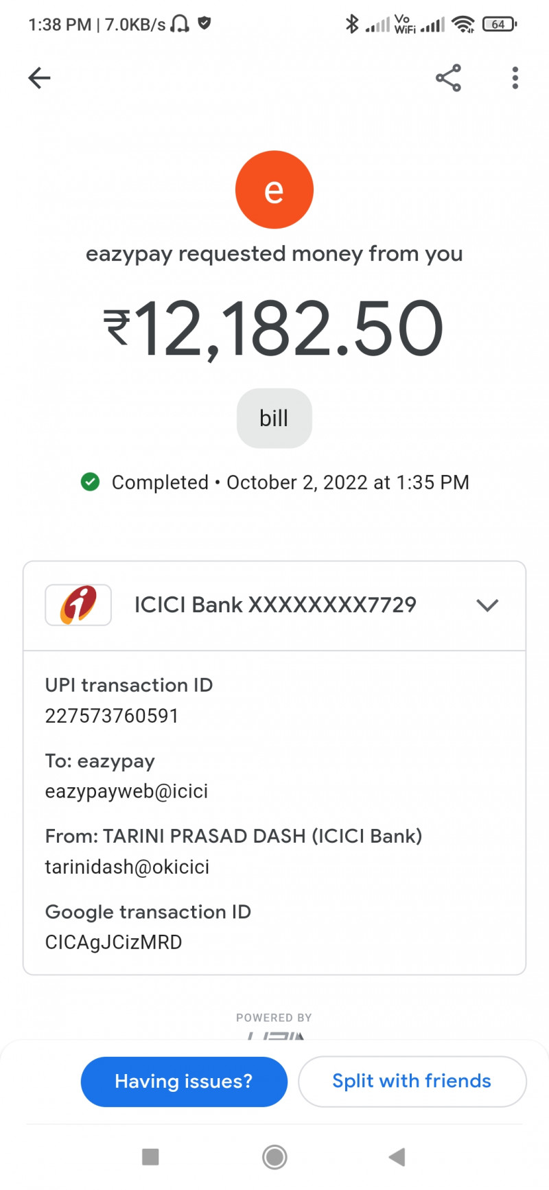Screen dimensions: 549x1190
Task: Tap the ₹12,182.50 amount
Action: click(274, 329)
